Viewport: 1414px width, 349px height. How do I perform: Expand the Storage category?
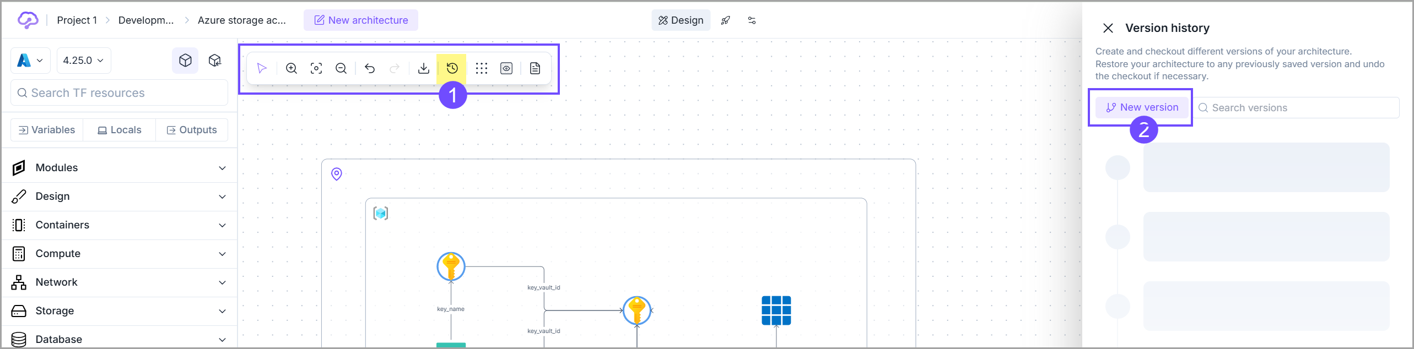pyautogui.click(x=119, y=311)
